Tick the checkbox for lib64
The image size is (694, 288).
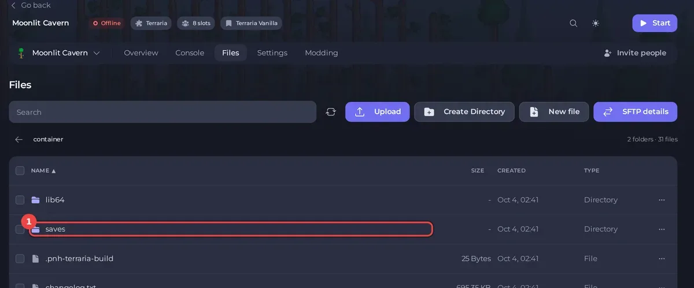tap(20, 200)
